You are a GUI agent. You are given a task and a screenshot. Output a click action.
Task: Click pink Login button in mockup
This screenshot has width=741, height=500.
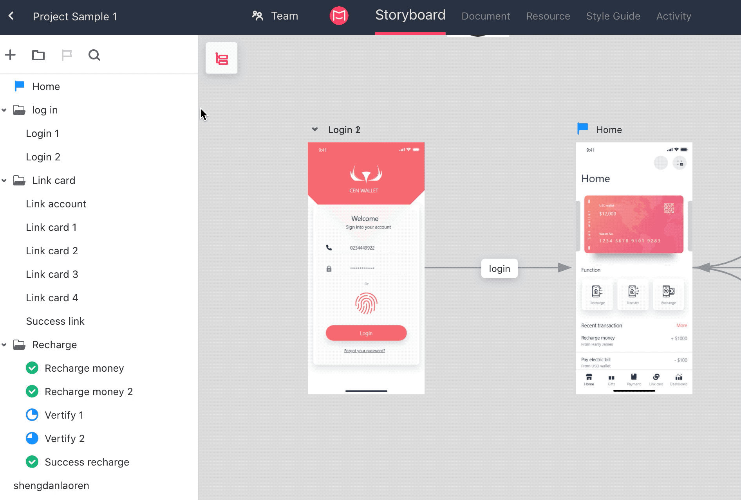pos(366,333)
